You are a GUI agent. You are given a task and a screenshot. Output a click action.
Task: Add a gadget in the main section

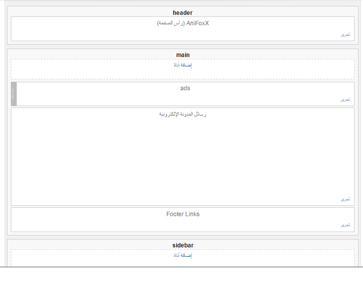click(x=183, y=65)
